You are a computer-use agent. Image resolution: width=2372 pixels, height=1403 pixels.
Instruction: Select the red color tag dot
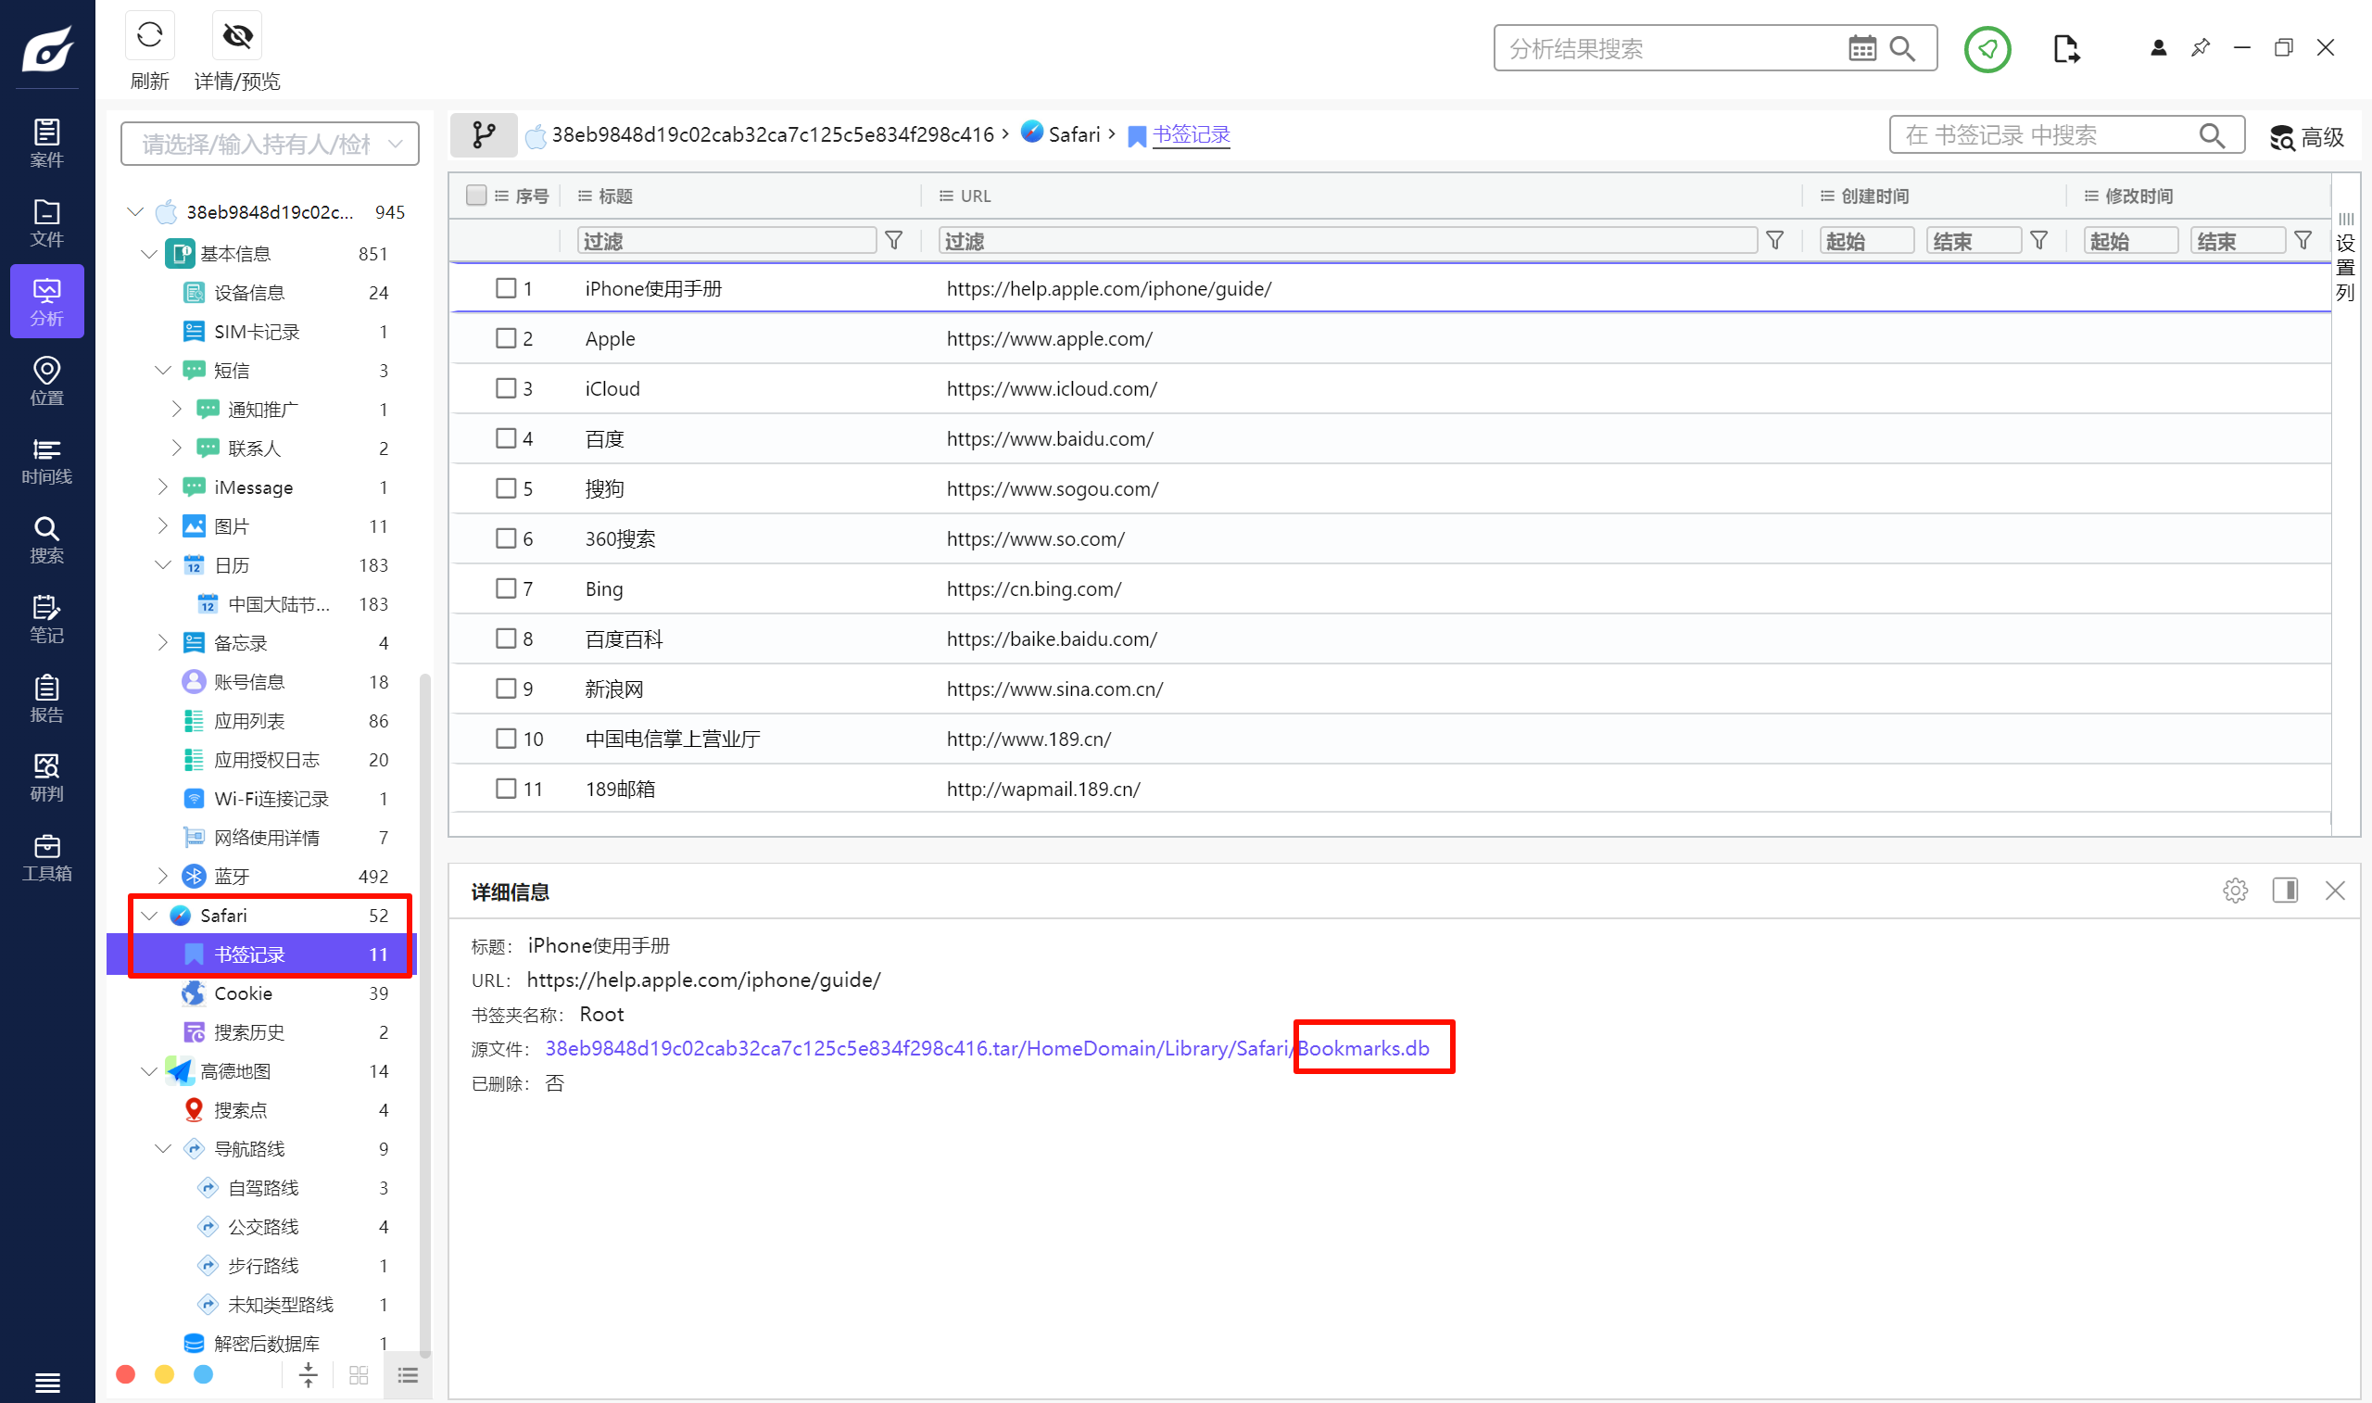tap(126, 1374)
